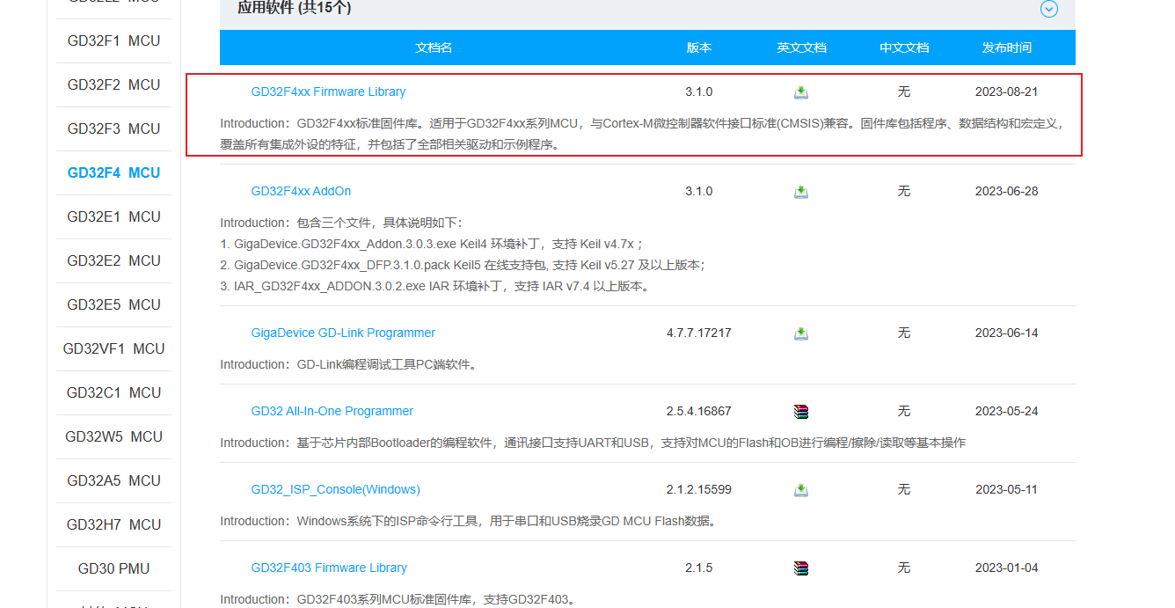1175x608 pixels.
Task: Click the 基于芯片内部Bootloader introduction text
Action: (x=593, y=443)
